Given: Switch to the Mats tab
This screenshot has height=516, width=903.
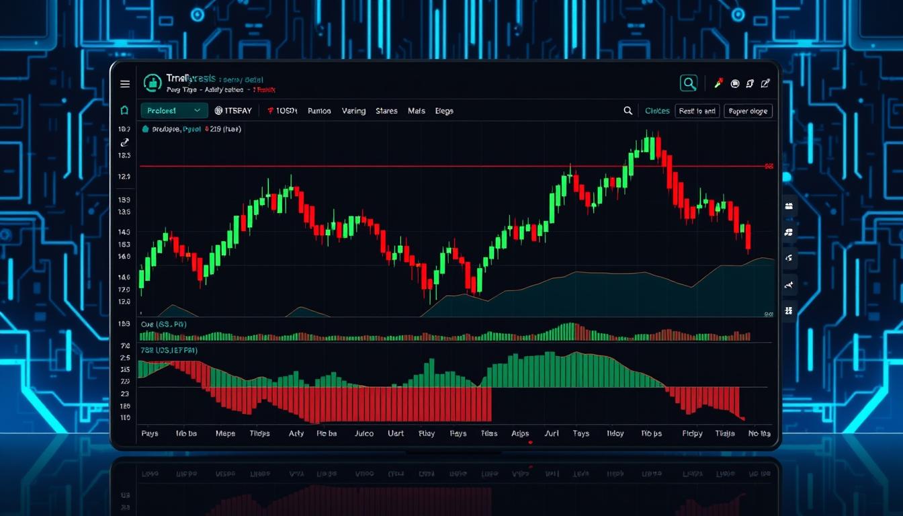Looking at the screenshot, I should (x=417, y=111).
